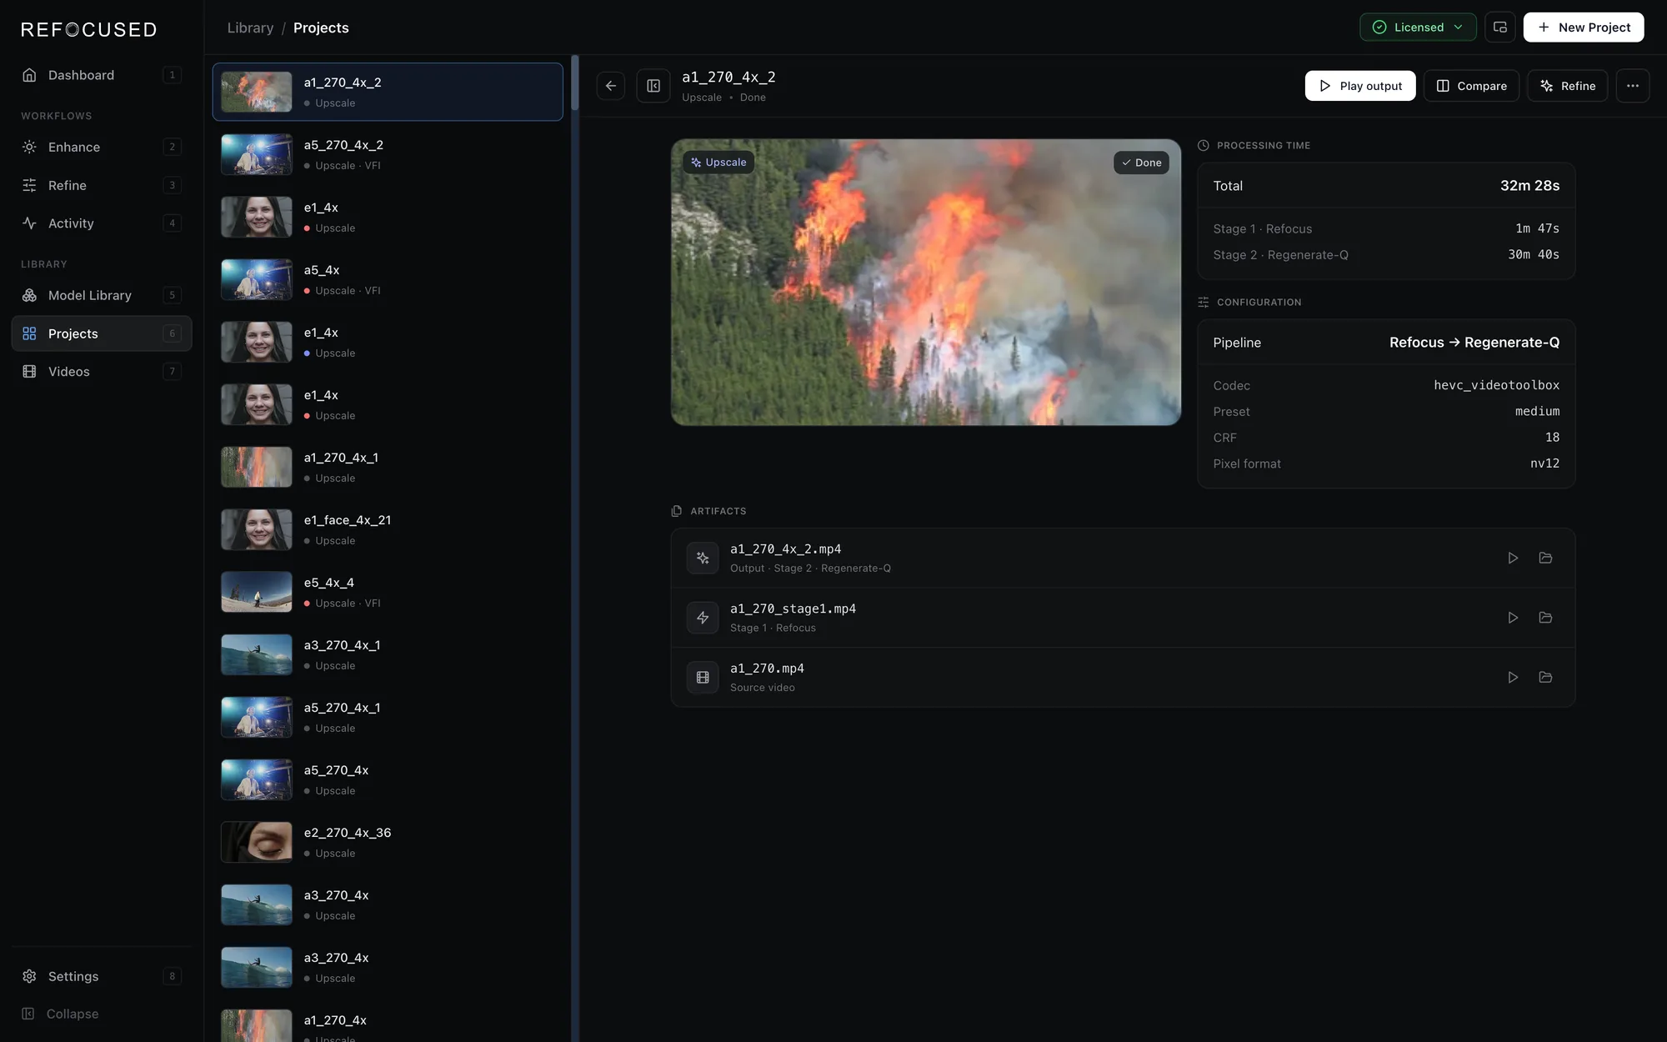Select project a5_270_4x_2
The height and width of the screenshot is (1042, 1667).
point(388,154)
